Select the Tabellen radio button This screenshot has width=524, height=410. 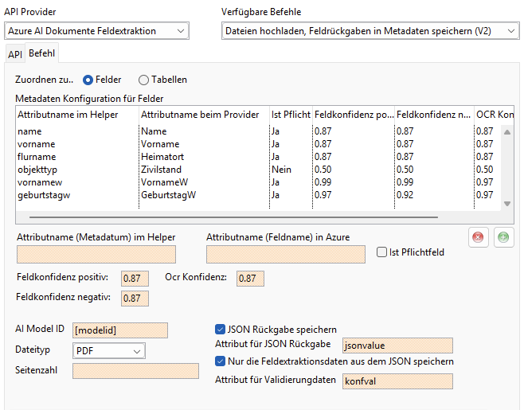[143, 80]
